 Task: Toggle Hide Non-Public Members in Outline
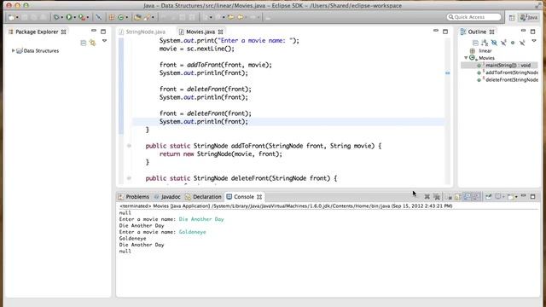click(513, 43)
